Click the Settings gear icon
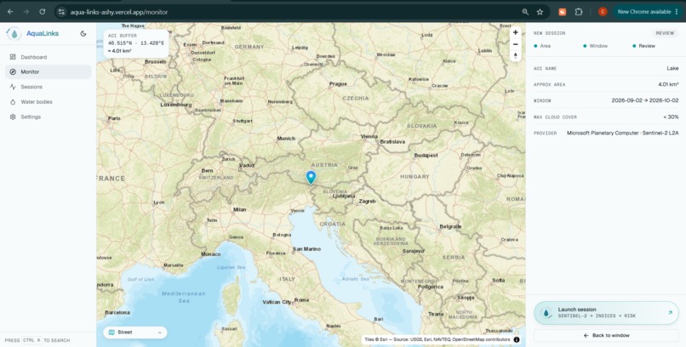The height and width of the screenshot is (347, 686). tap(13, 117)
